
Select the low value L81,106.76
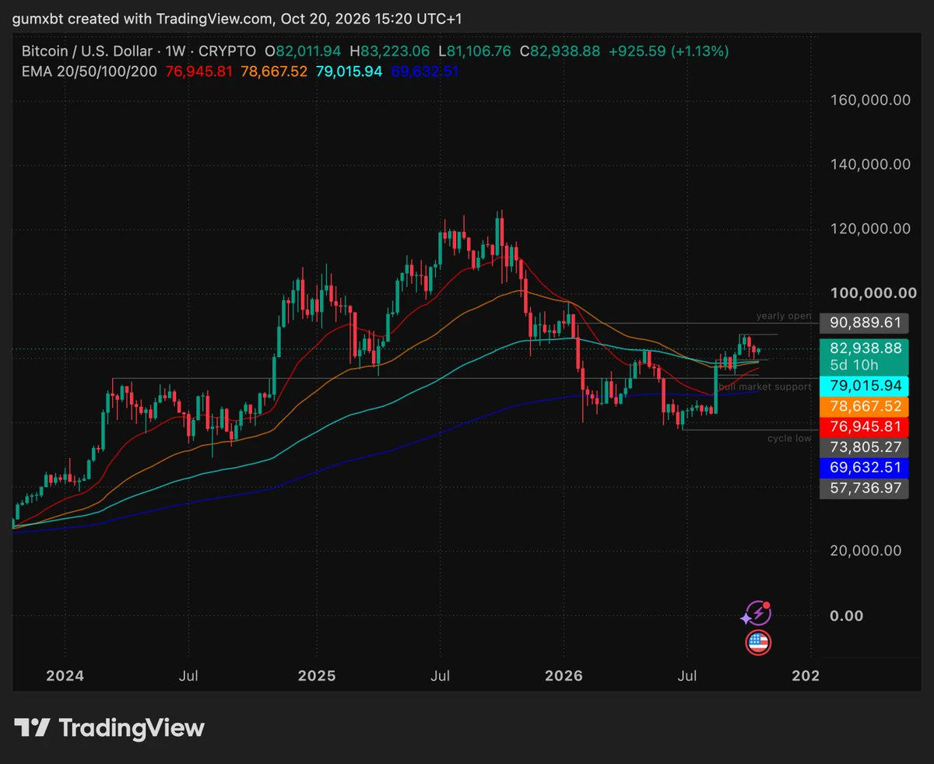click(x=475, y=51)
